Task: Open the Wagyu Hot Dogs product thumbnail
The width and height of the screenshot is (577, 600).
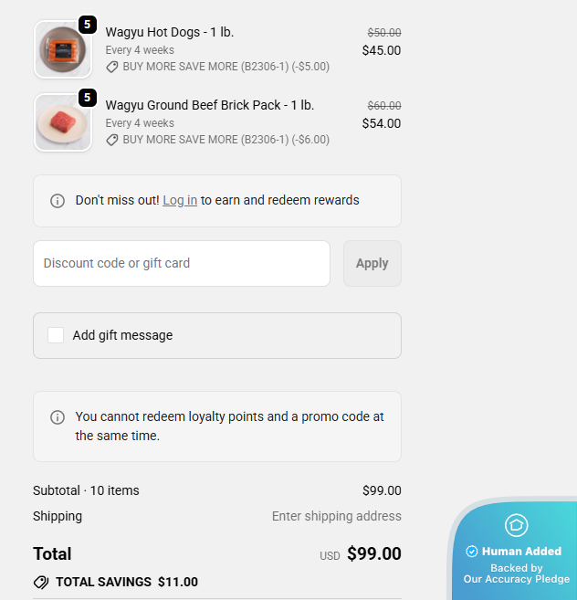Action: (62, 49)
